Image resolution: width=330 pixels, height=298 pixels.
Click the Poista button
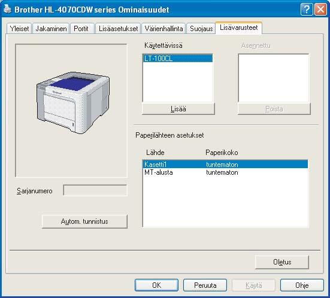274,109
